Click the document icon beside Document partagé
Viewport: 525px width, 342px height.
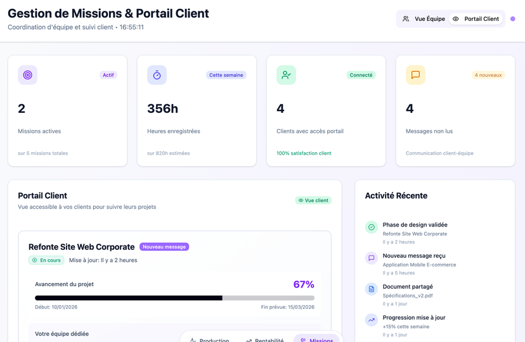pyautogui.click(x=372, y=289)
